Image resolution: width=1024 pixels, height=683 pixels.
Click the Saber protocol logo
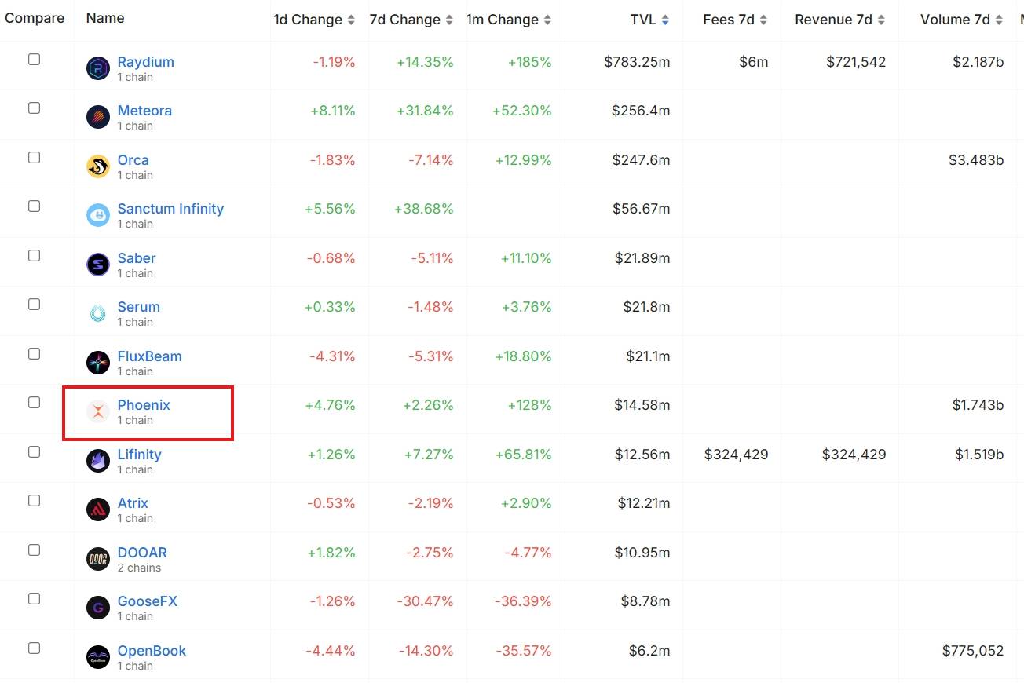point(98,265)
